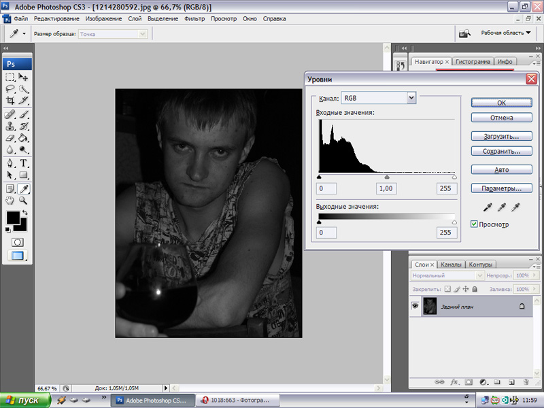Pick black point eyedropper in Levels

488,207
